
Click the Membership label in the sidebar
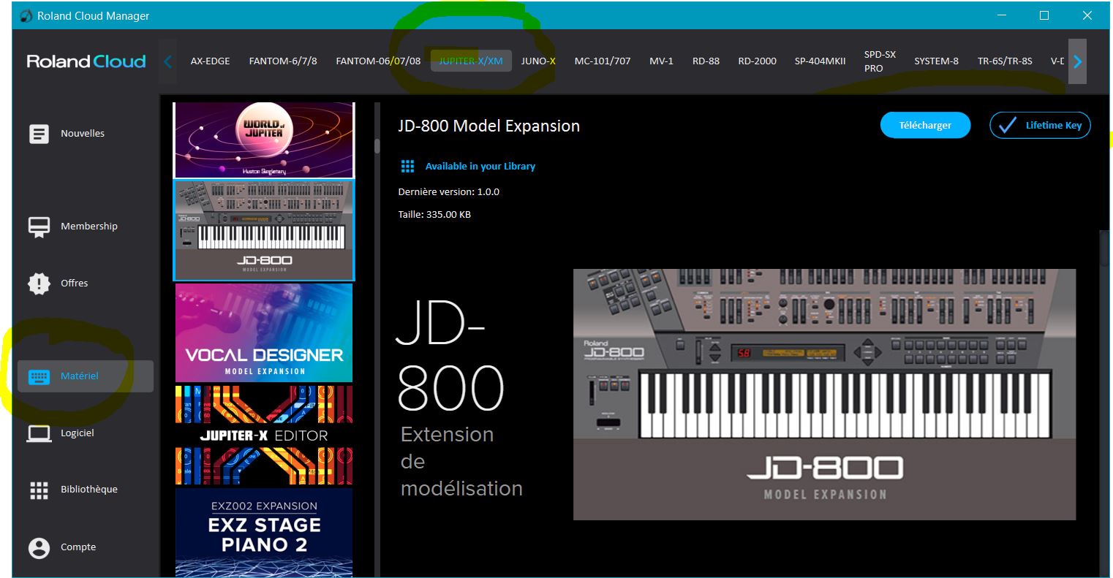click(89, 227)
